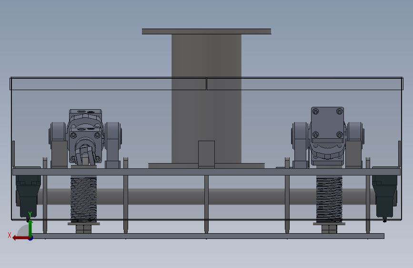Click the blue Z axis dot at the triad origin
Screen dimensions: 413x268
click(x=31, y=238)
